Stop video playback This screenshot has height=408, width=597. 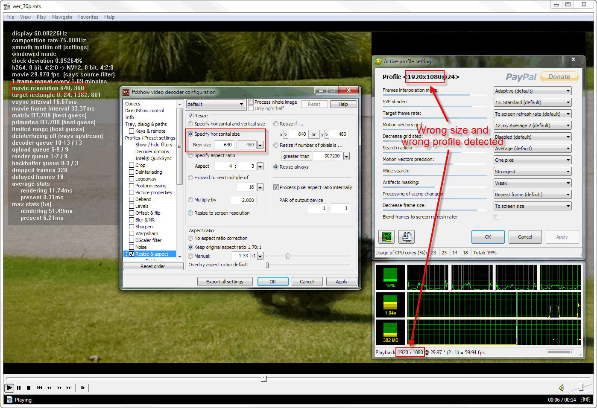[29, 388]
